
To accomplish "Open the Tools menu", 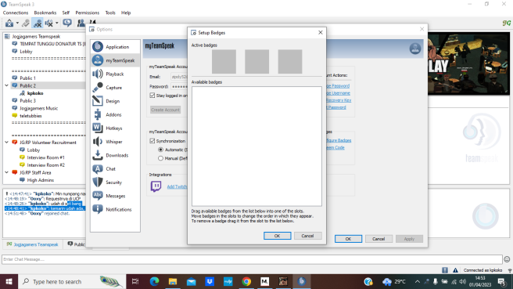I will coord(110,13).
